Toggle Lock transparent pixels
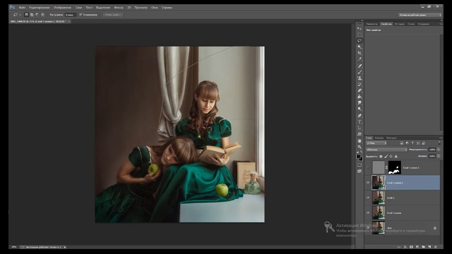 coord(381,156)
